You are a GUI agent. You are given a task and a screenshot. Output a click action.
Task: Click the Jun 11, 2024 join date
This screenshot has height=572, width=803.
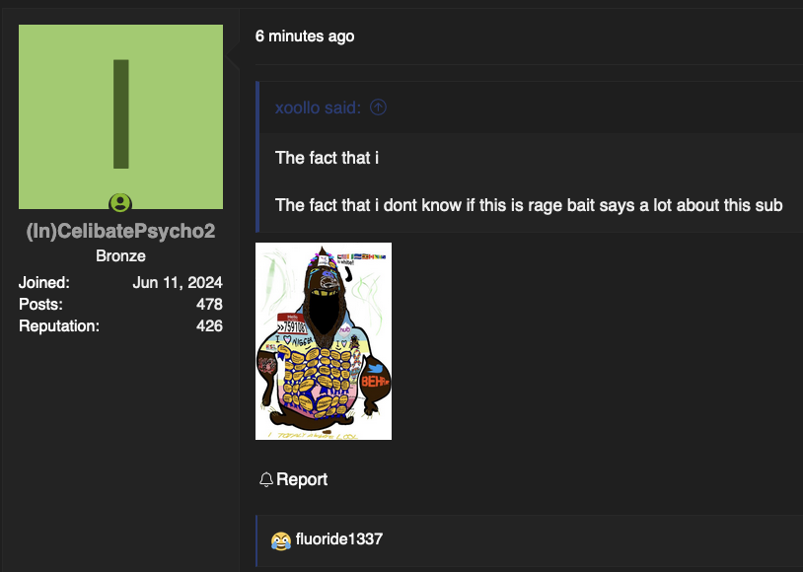[178, 283]
